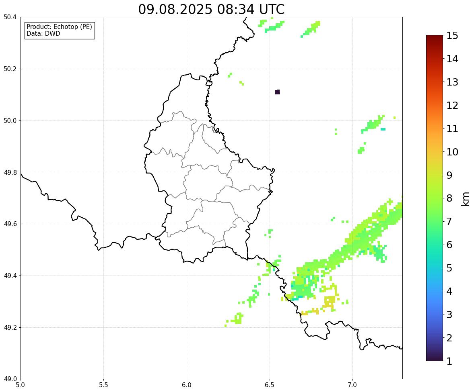
Task: Click latitude axis label '50.2'
Action: (x=10, y=69)
